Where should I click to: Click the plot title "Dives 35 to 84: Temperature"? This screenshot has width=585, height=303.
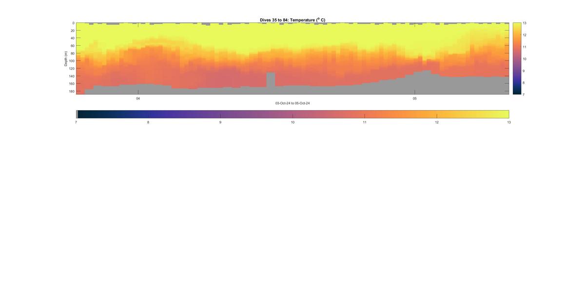[x=292, y=20]
